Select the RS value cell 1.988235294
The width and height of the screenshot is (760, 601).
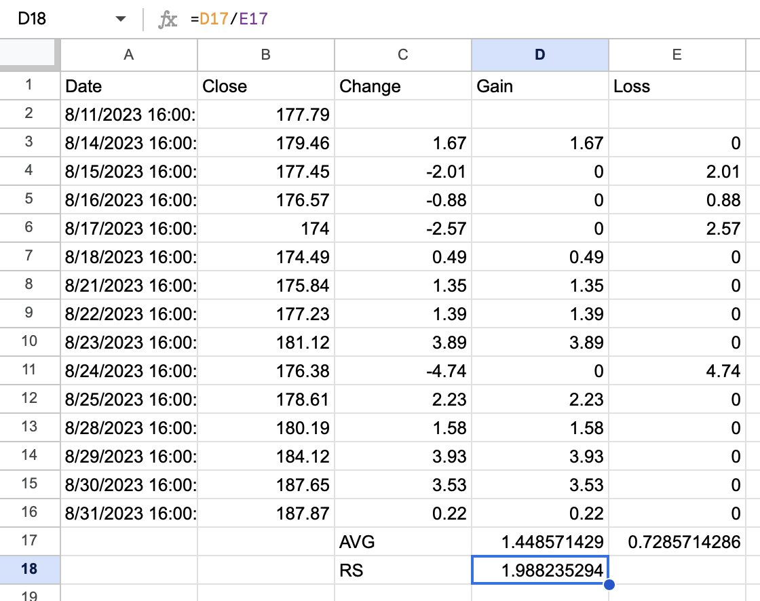tap(540, 570)
